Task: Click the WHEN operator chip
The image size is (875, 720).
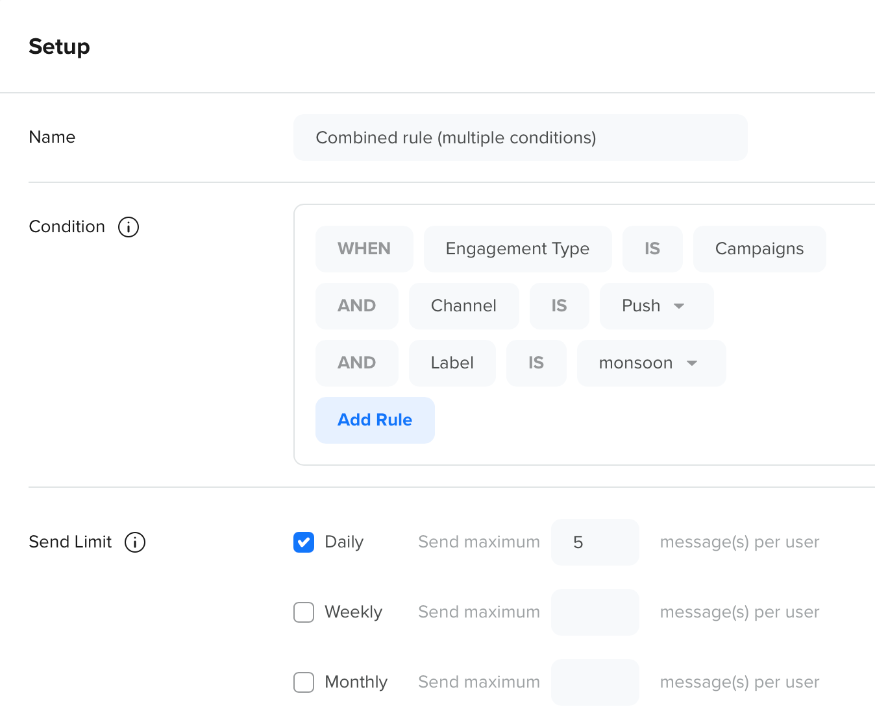Action: (364, 249)
